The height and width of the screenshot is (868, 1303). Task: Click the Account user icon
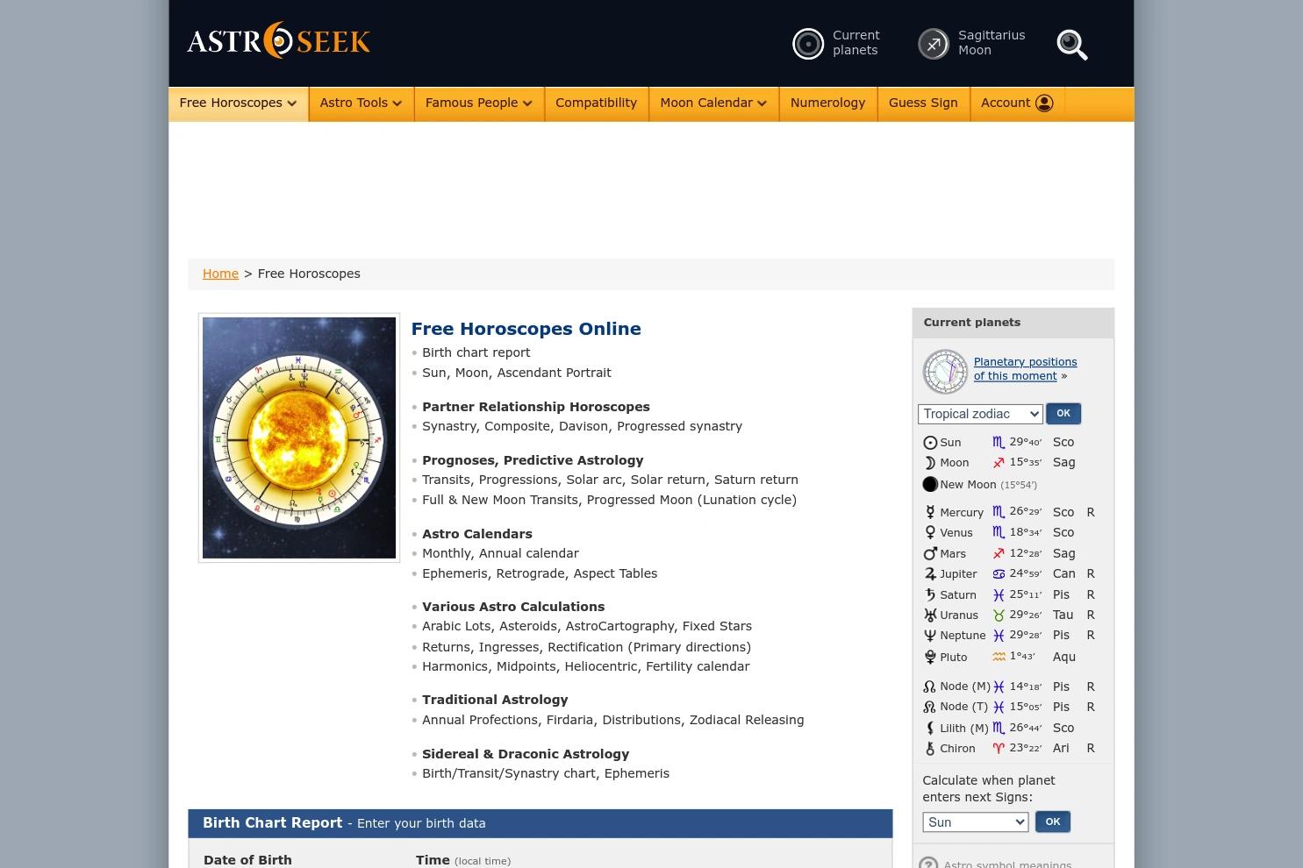pyautogui.click(x=1044, y=103)
